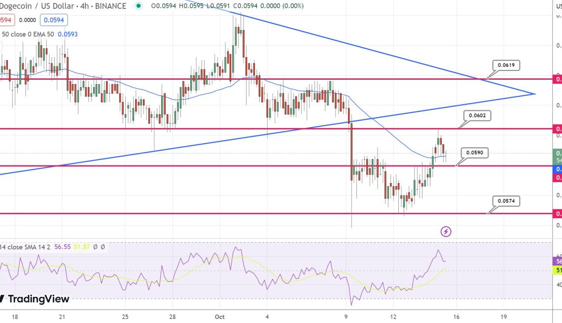This screenshot has width=562, height=323.
Task: Click the green market status dot
Action: click(139, 6)
